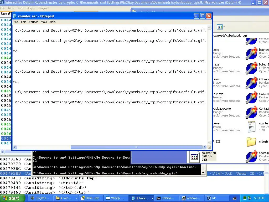Open the Contact torch icon in Explorer

[252, 113]
